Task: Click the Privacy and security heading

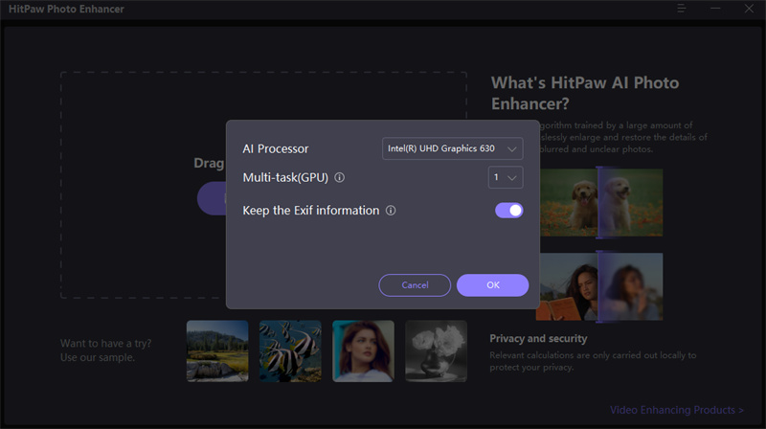Action: coord(538,338)
